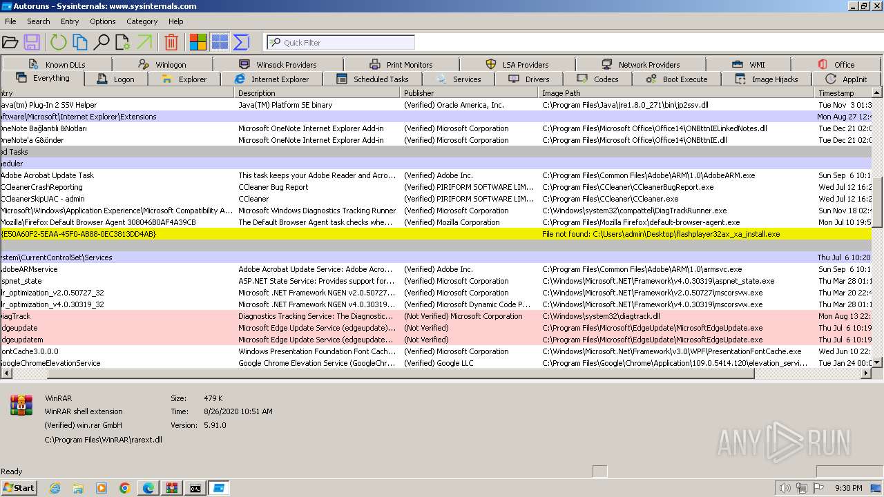Switch to the AppInit tab
The width and height of the screenshot is (884, 497).
[x=846, y=79]
